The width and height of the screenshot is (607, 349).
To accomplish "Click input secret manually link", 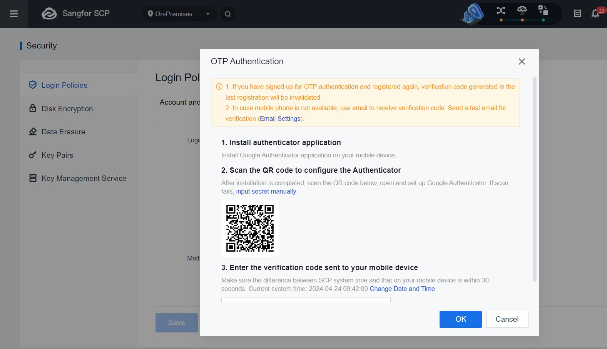I will [266, 191].
